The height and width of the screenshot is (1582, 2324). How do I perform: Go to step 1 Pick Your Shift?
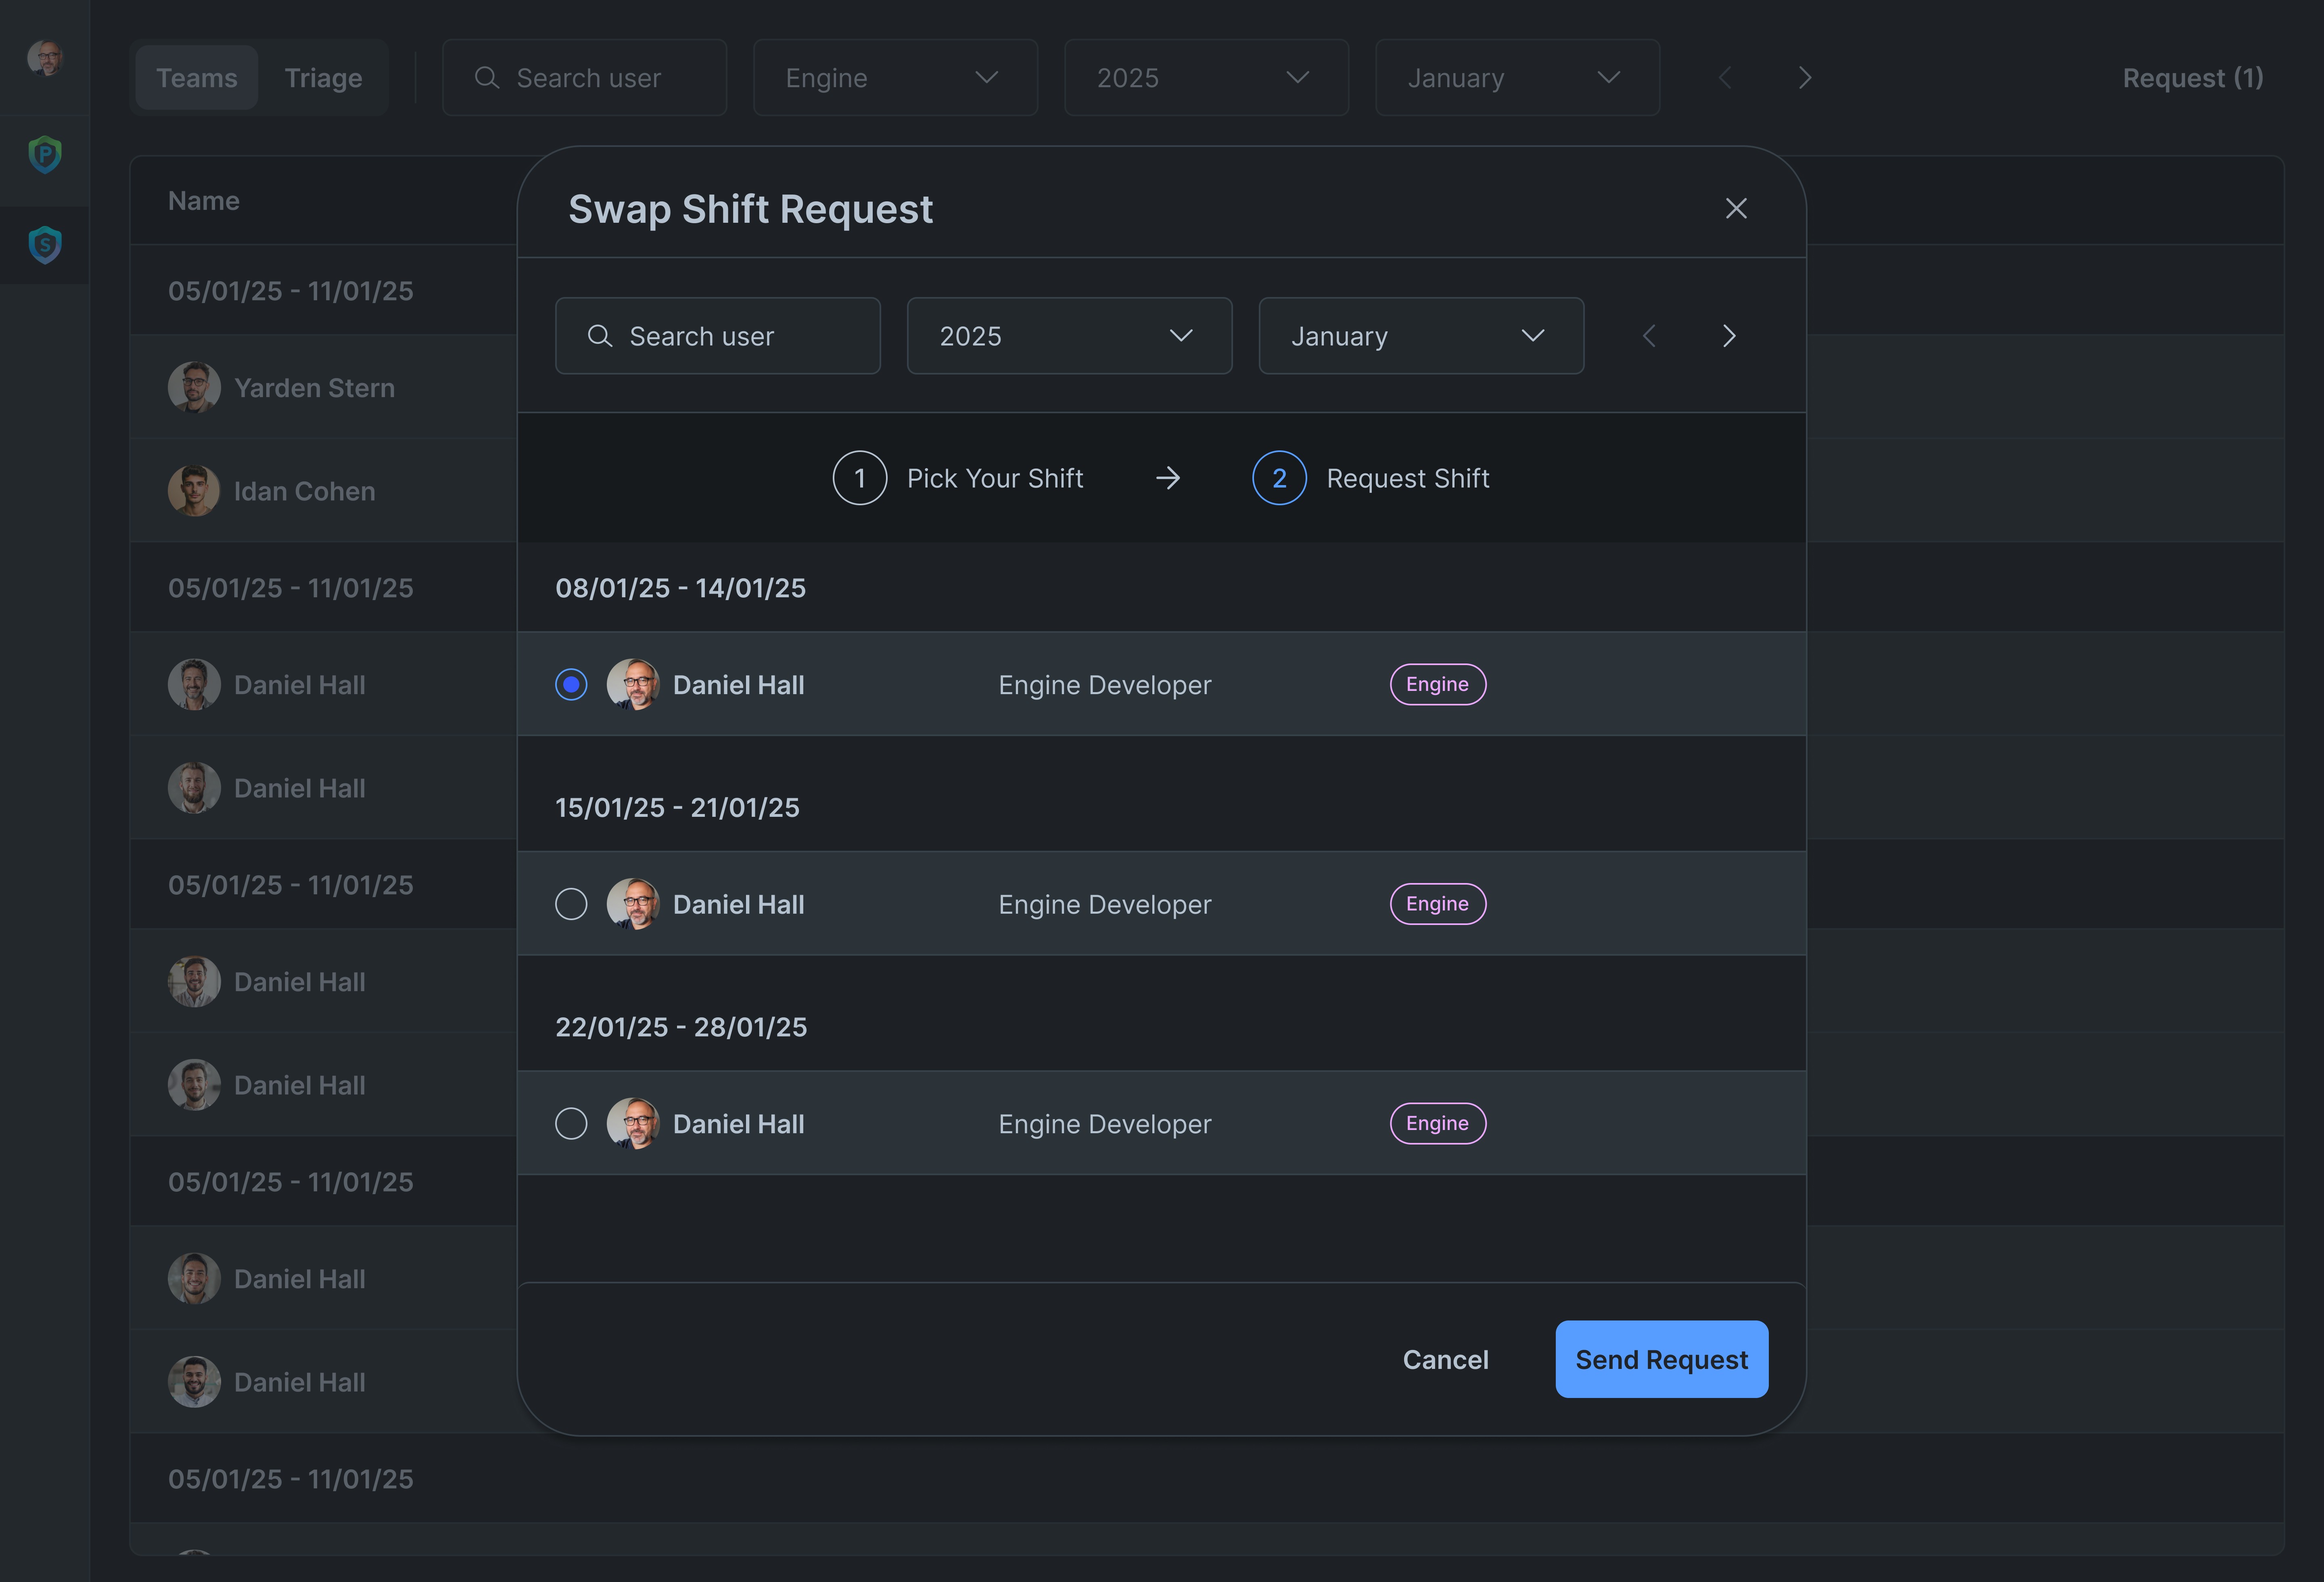coord(958,478)
